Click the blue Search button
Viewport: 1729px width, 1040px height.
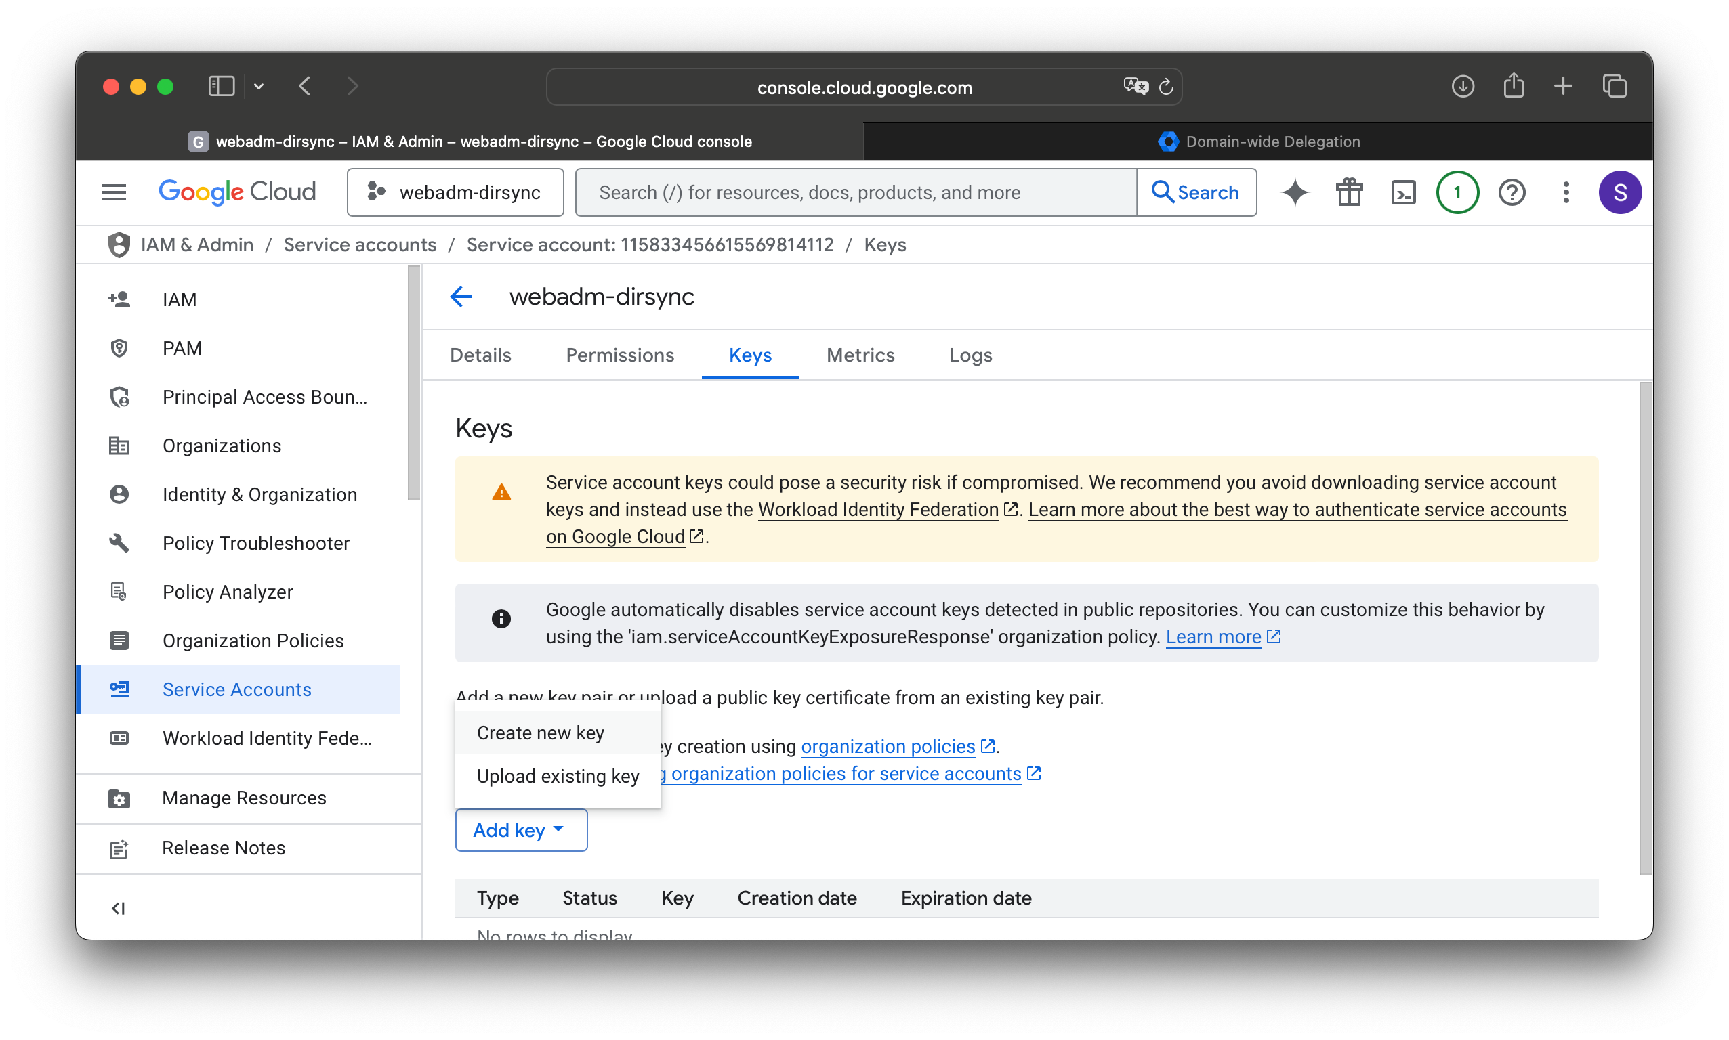[1196, 192]
